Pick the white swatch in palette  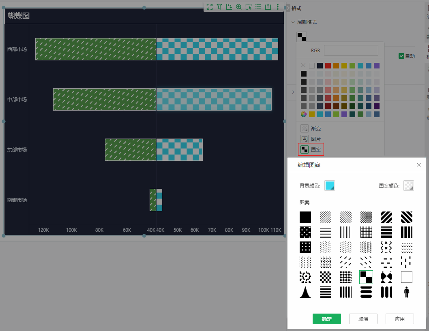pyautogui.click(x=312, y=66)
